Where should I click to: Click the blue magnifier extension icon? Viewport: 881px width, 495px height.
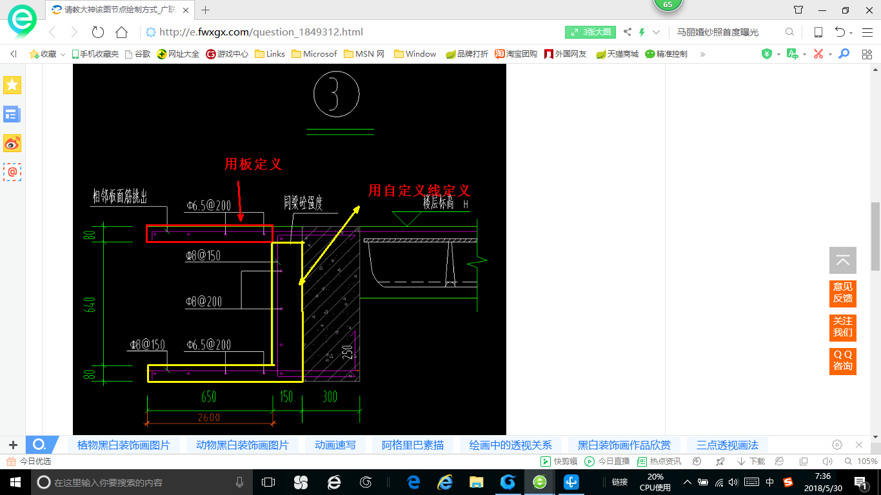tap(844, 54)
